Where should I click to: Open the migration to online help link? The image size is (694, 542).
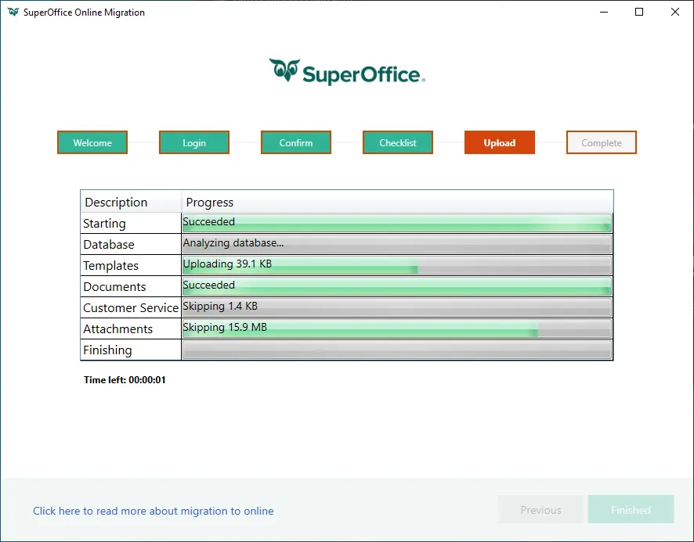click(x=154, y=511)
